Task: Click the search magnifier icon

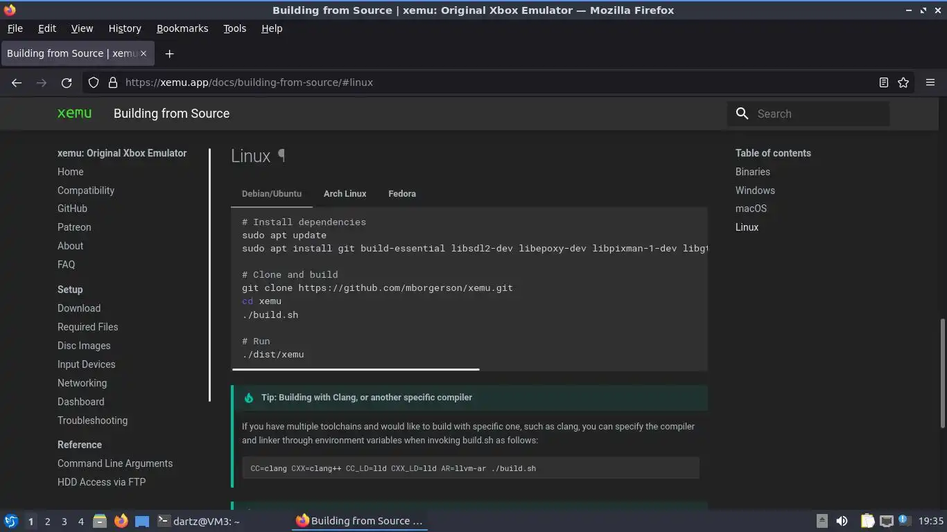Action: pos(742,114)
